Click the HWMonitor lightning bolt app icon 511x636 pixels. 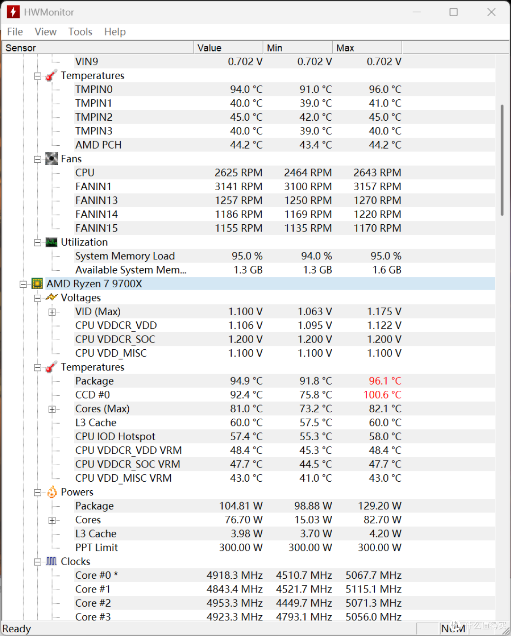[13, 12]
